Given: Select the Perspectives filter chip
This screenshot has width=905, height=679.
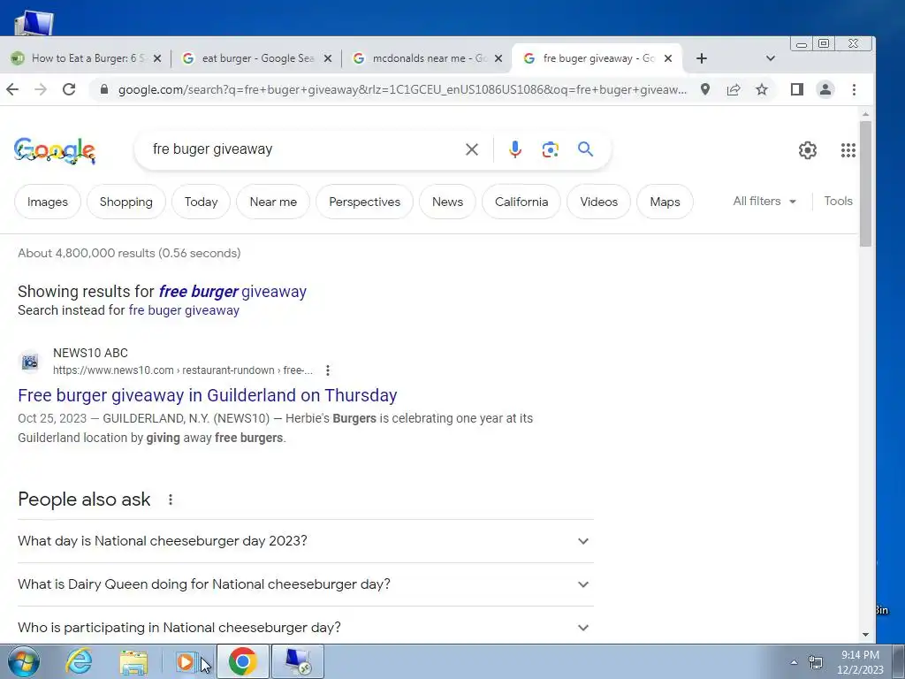Looking at the screenshot, I should [364, 202].
